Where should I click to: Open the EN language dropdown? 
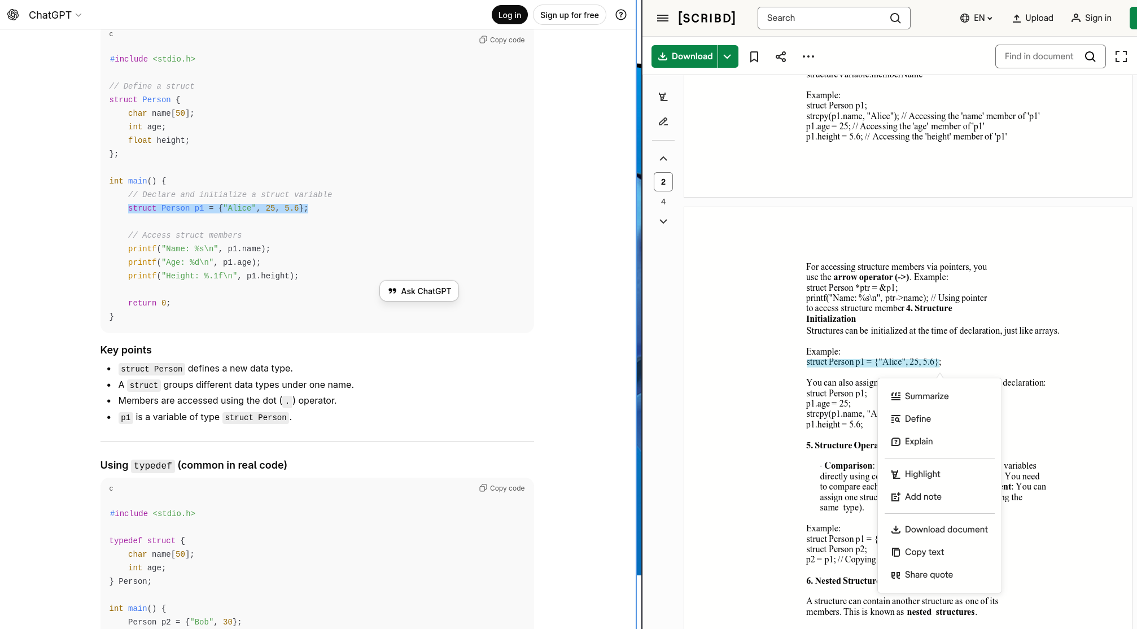[x=976, y=18]
